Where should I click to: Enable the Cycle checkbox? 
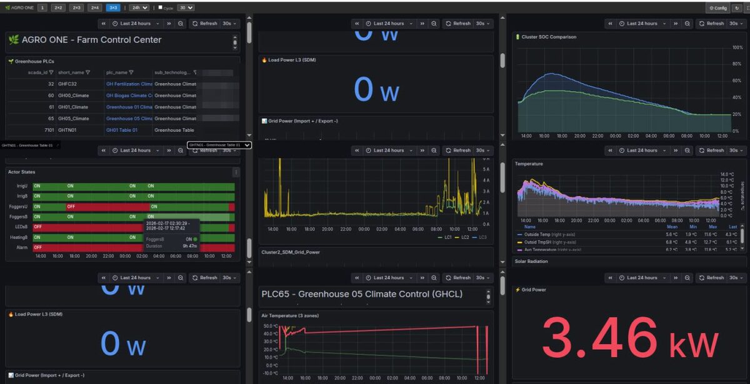pyautogui.click(x=161, y=8)
